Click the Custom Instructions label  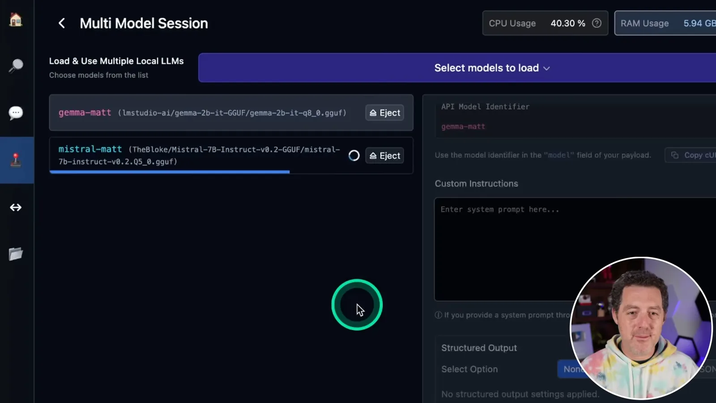pos(476,184)
